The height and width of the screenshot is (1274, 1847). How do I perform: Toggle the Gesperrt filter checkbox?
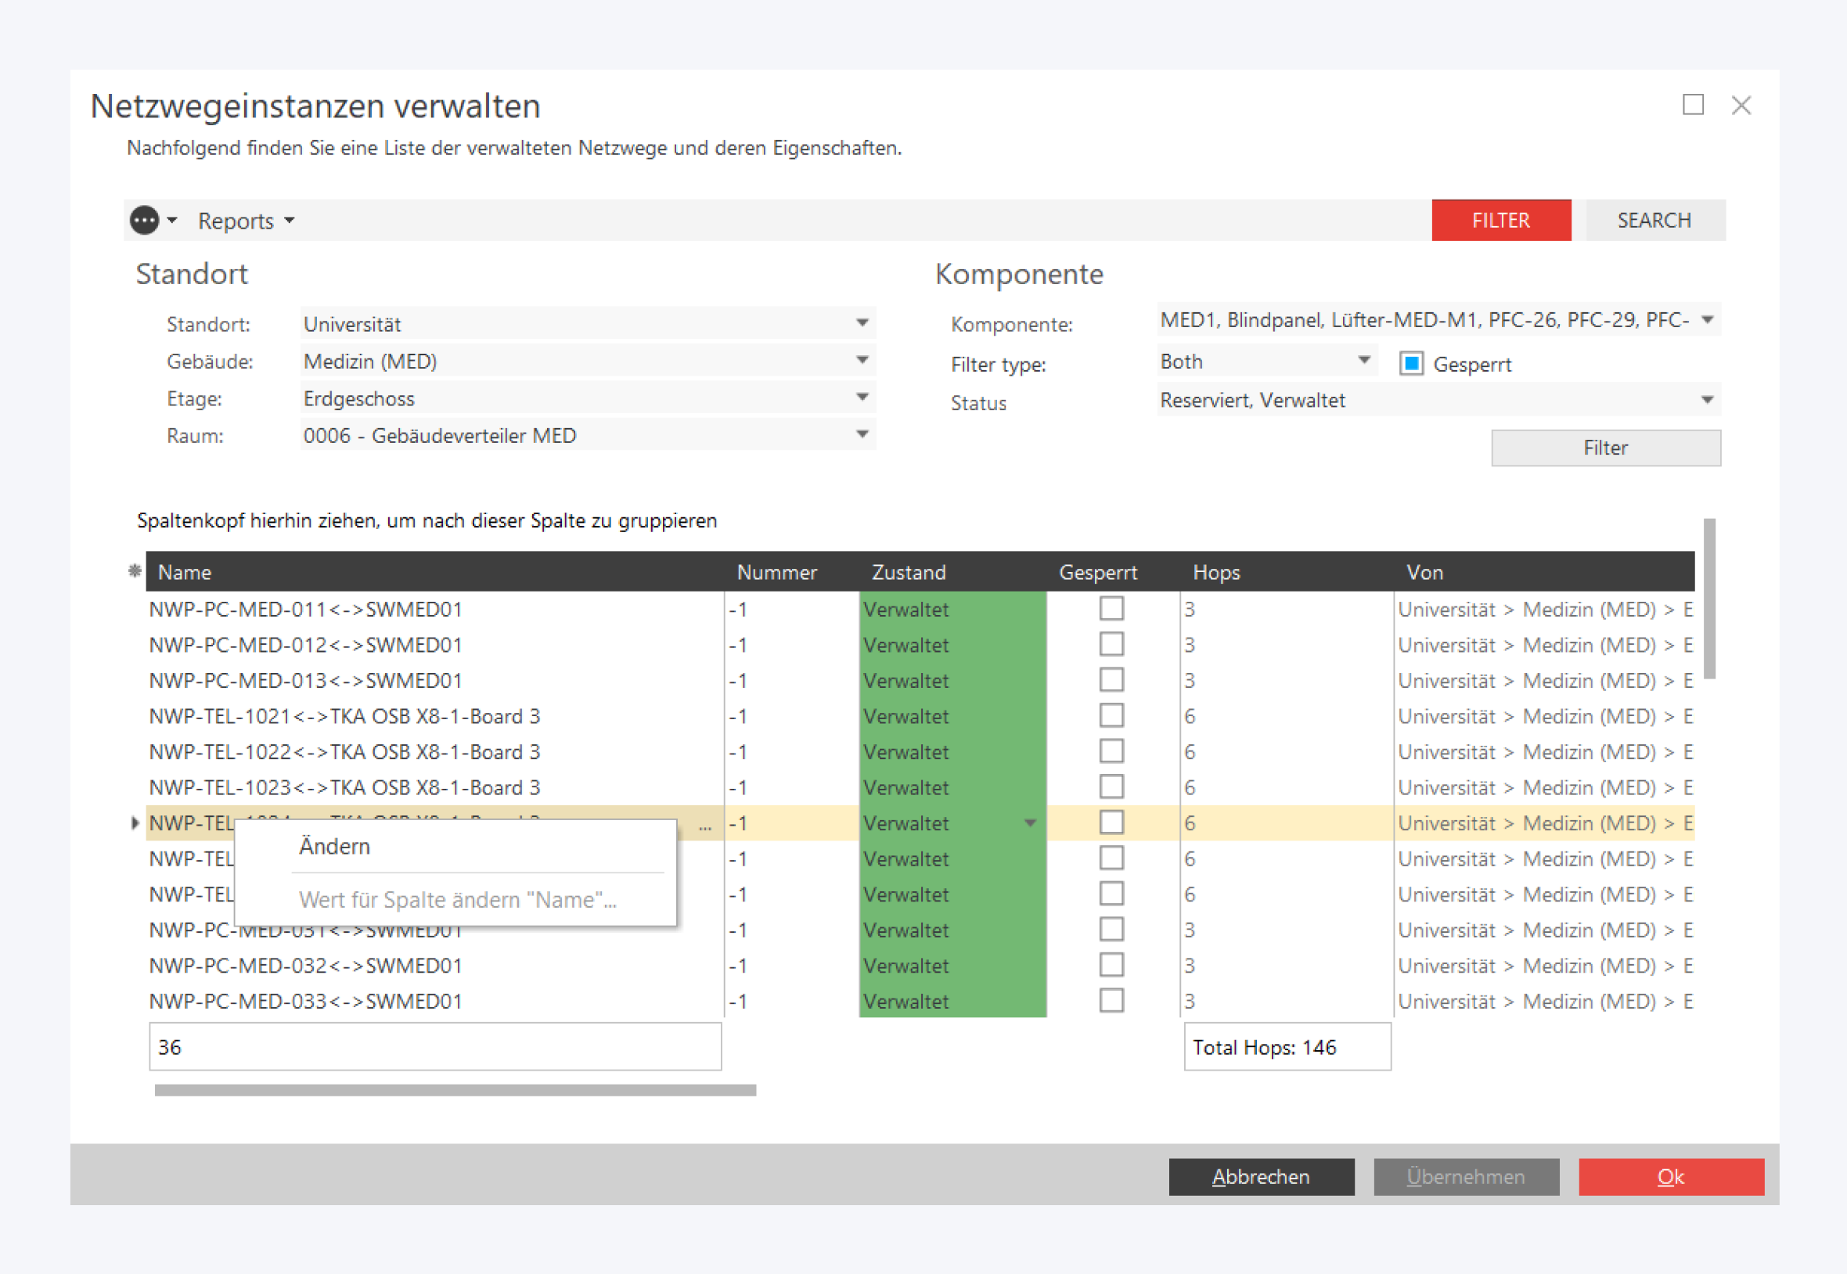(x=1410, y=364)
